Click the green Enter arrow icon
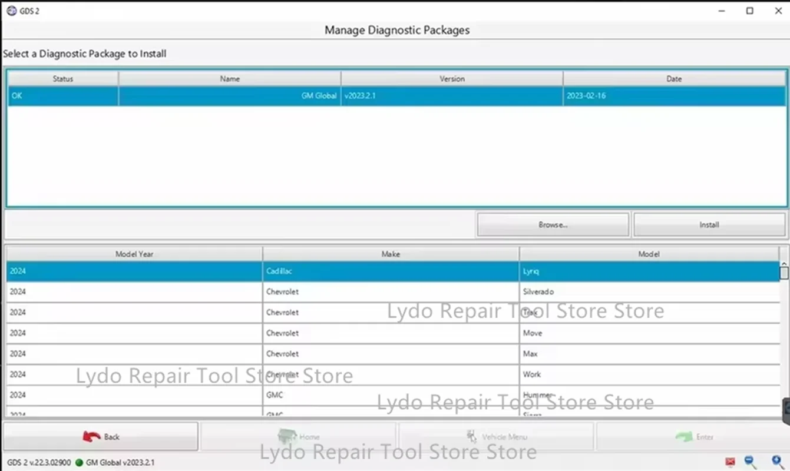The image size is (790, 471). (x=685, y=436)
